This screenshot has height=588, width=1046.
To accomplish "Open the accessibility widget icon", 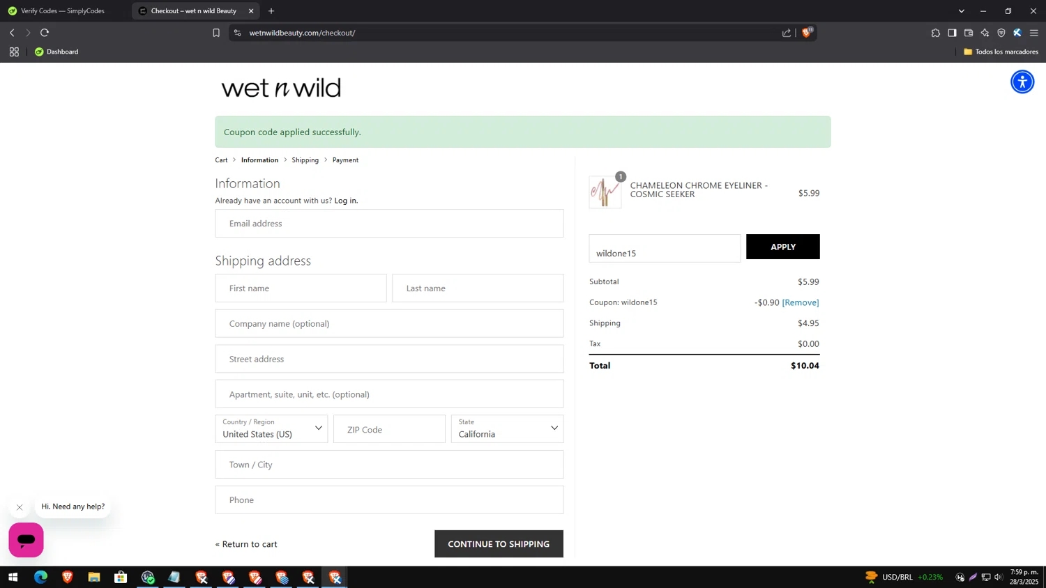I will point(1022,82).
